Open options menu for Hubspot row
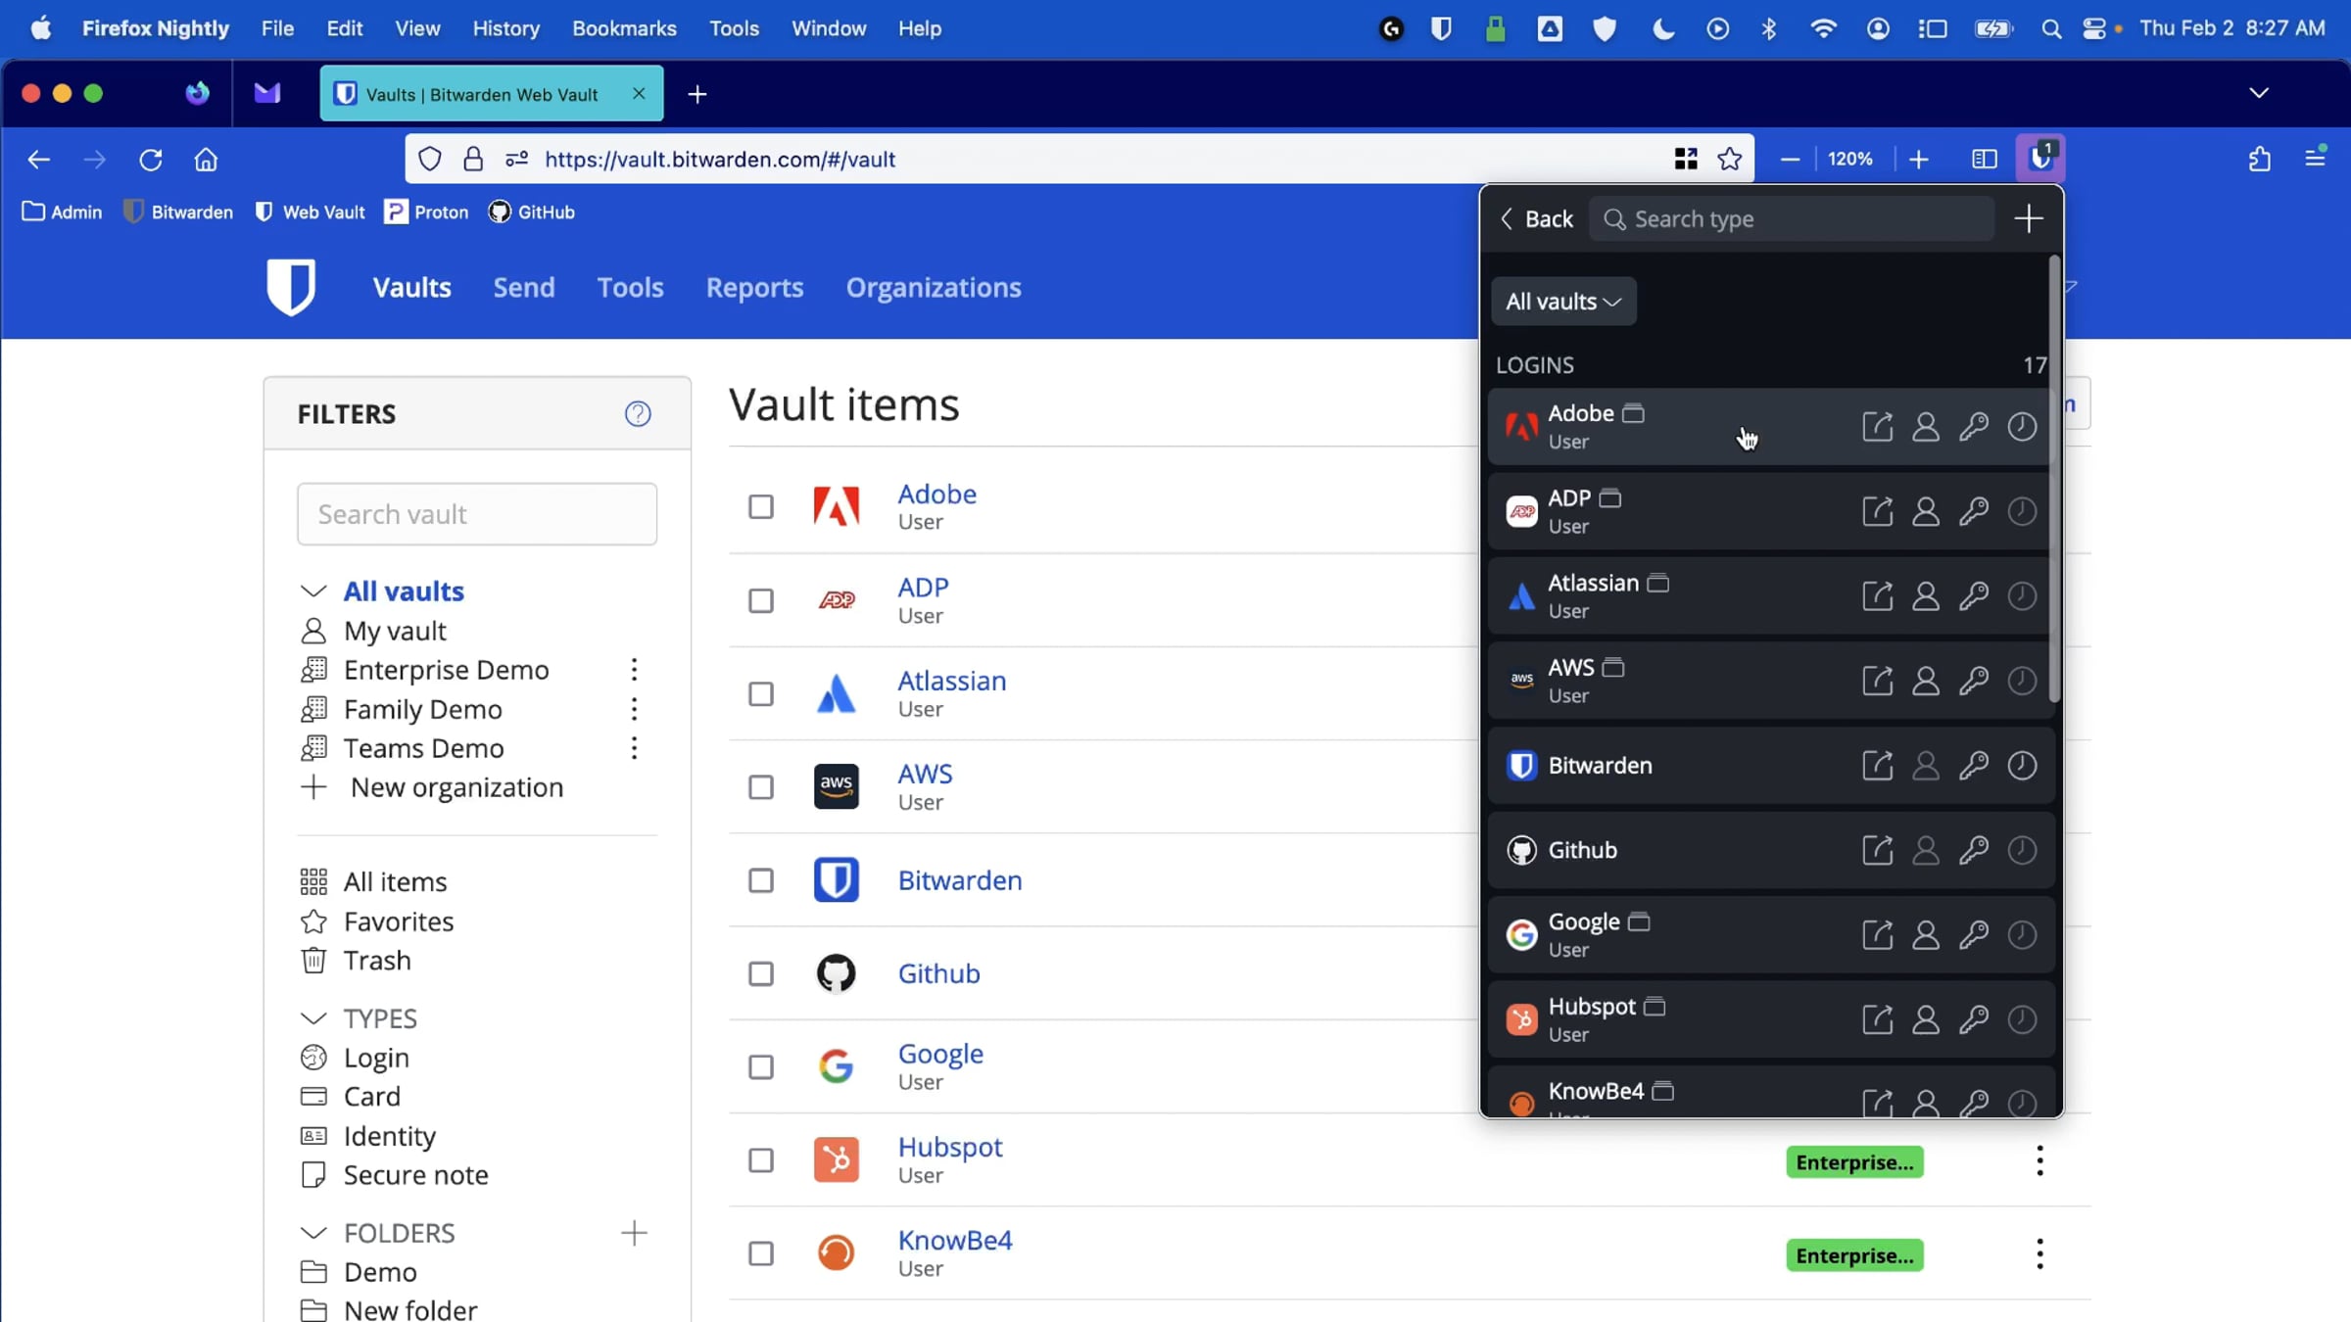This screenshot has width=2351, height=1322. click(x=2039, y=1161)
